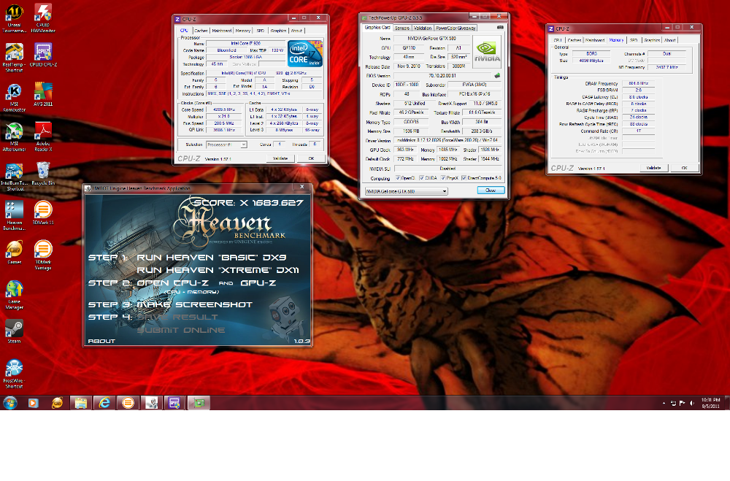This screenshot has height=481, width=730.
Task: Launch CPUID HWMonitor from the desktop
Action: pos(43,18)
